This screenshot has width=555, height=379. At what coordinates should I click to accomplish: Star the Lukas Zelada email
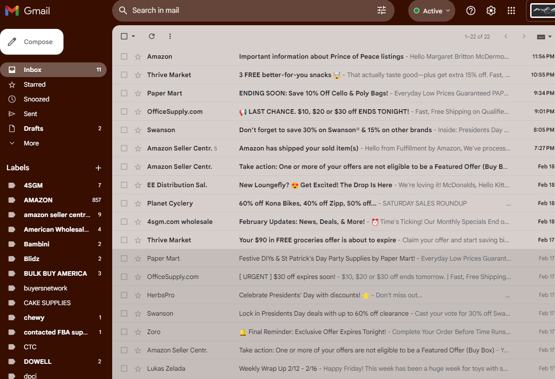pos(137,368)
